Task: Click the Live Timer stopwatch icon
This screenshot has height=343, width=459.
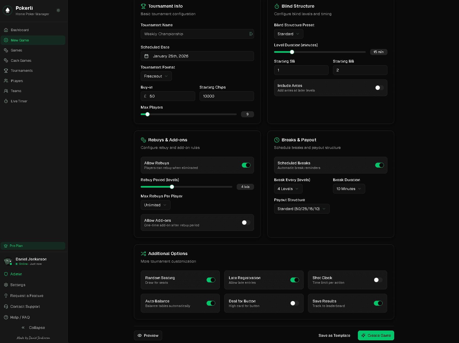Action: (x=6, y=101)
